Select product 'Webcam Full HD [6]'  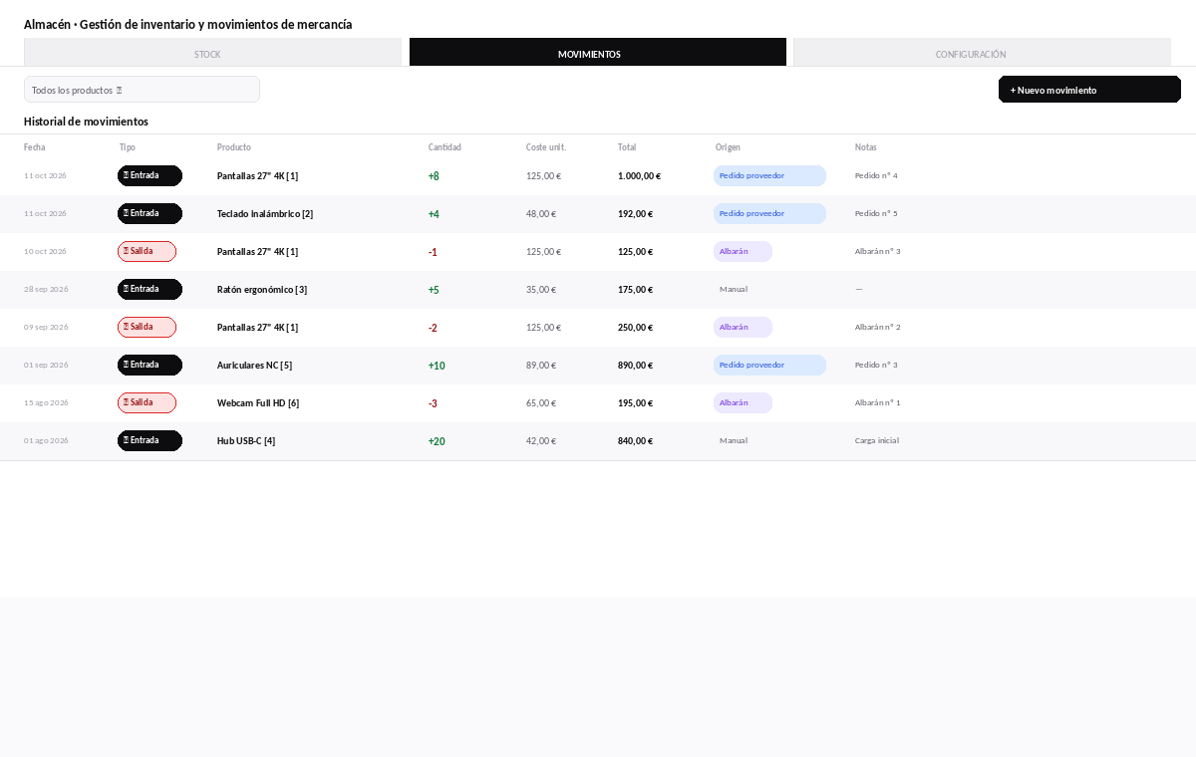click(x=258, y=403)
